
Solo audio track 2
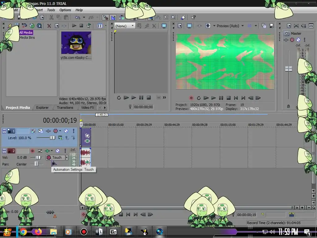[65, 151]
